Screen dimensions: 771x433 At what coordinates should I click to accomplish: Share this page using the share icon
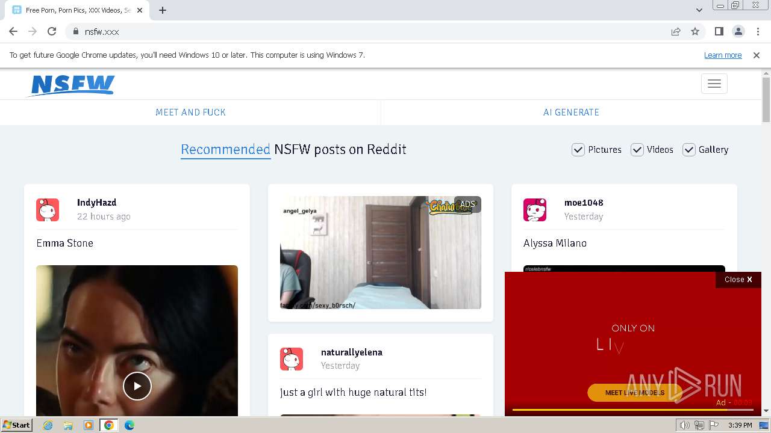676,31
